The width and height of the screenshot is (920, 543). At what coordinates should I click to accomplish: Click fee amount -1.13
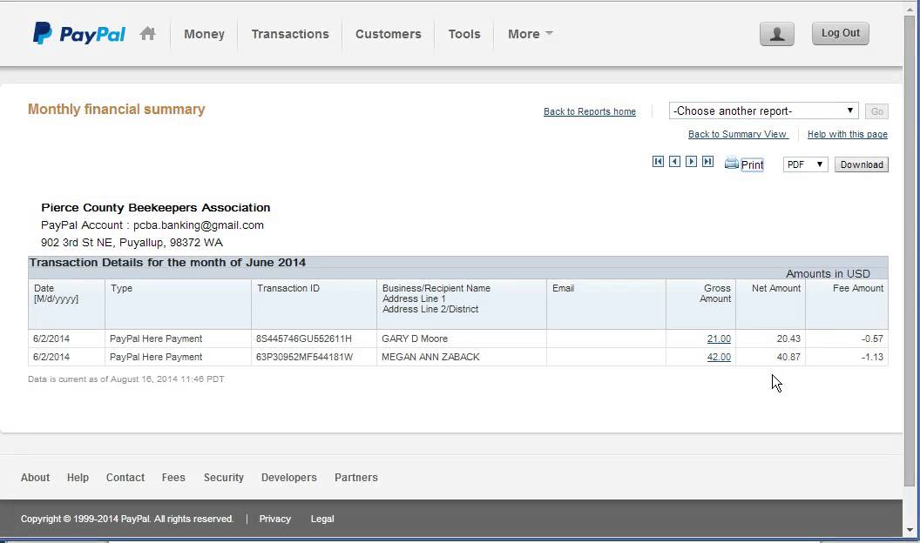click(x=872, y=357)
